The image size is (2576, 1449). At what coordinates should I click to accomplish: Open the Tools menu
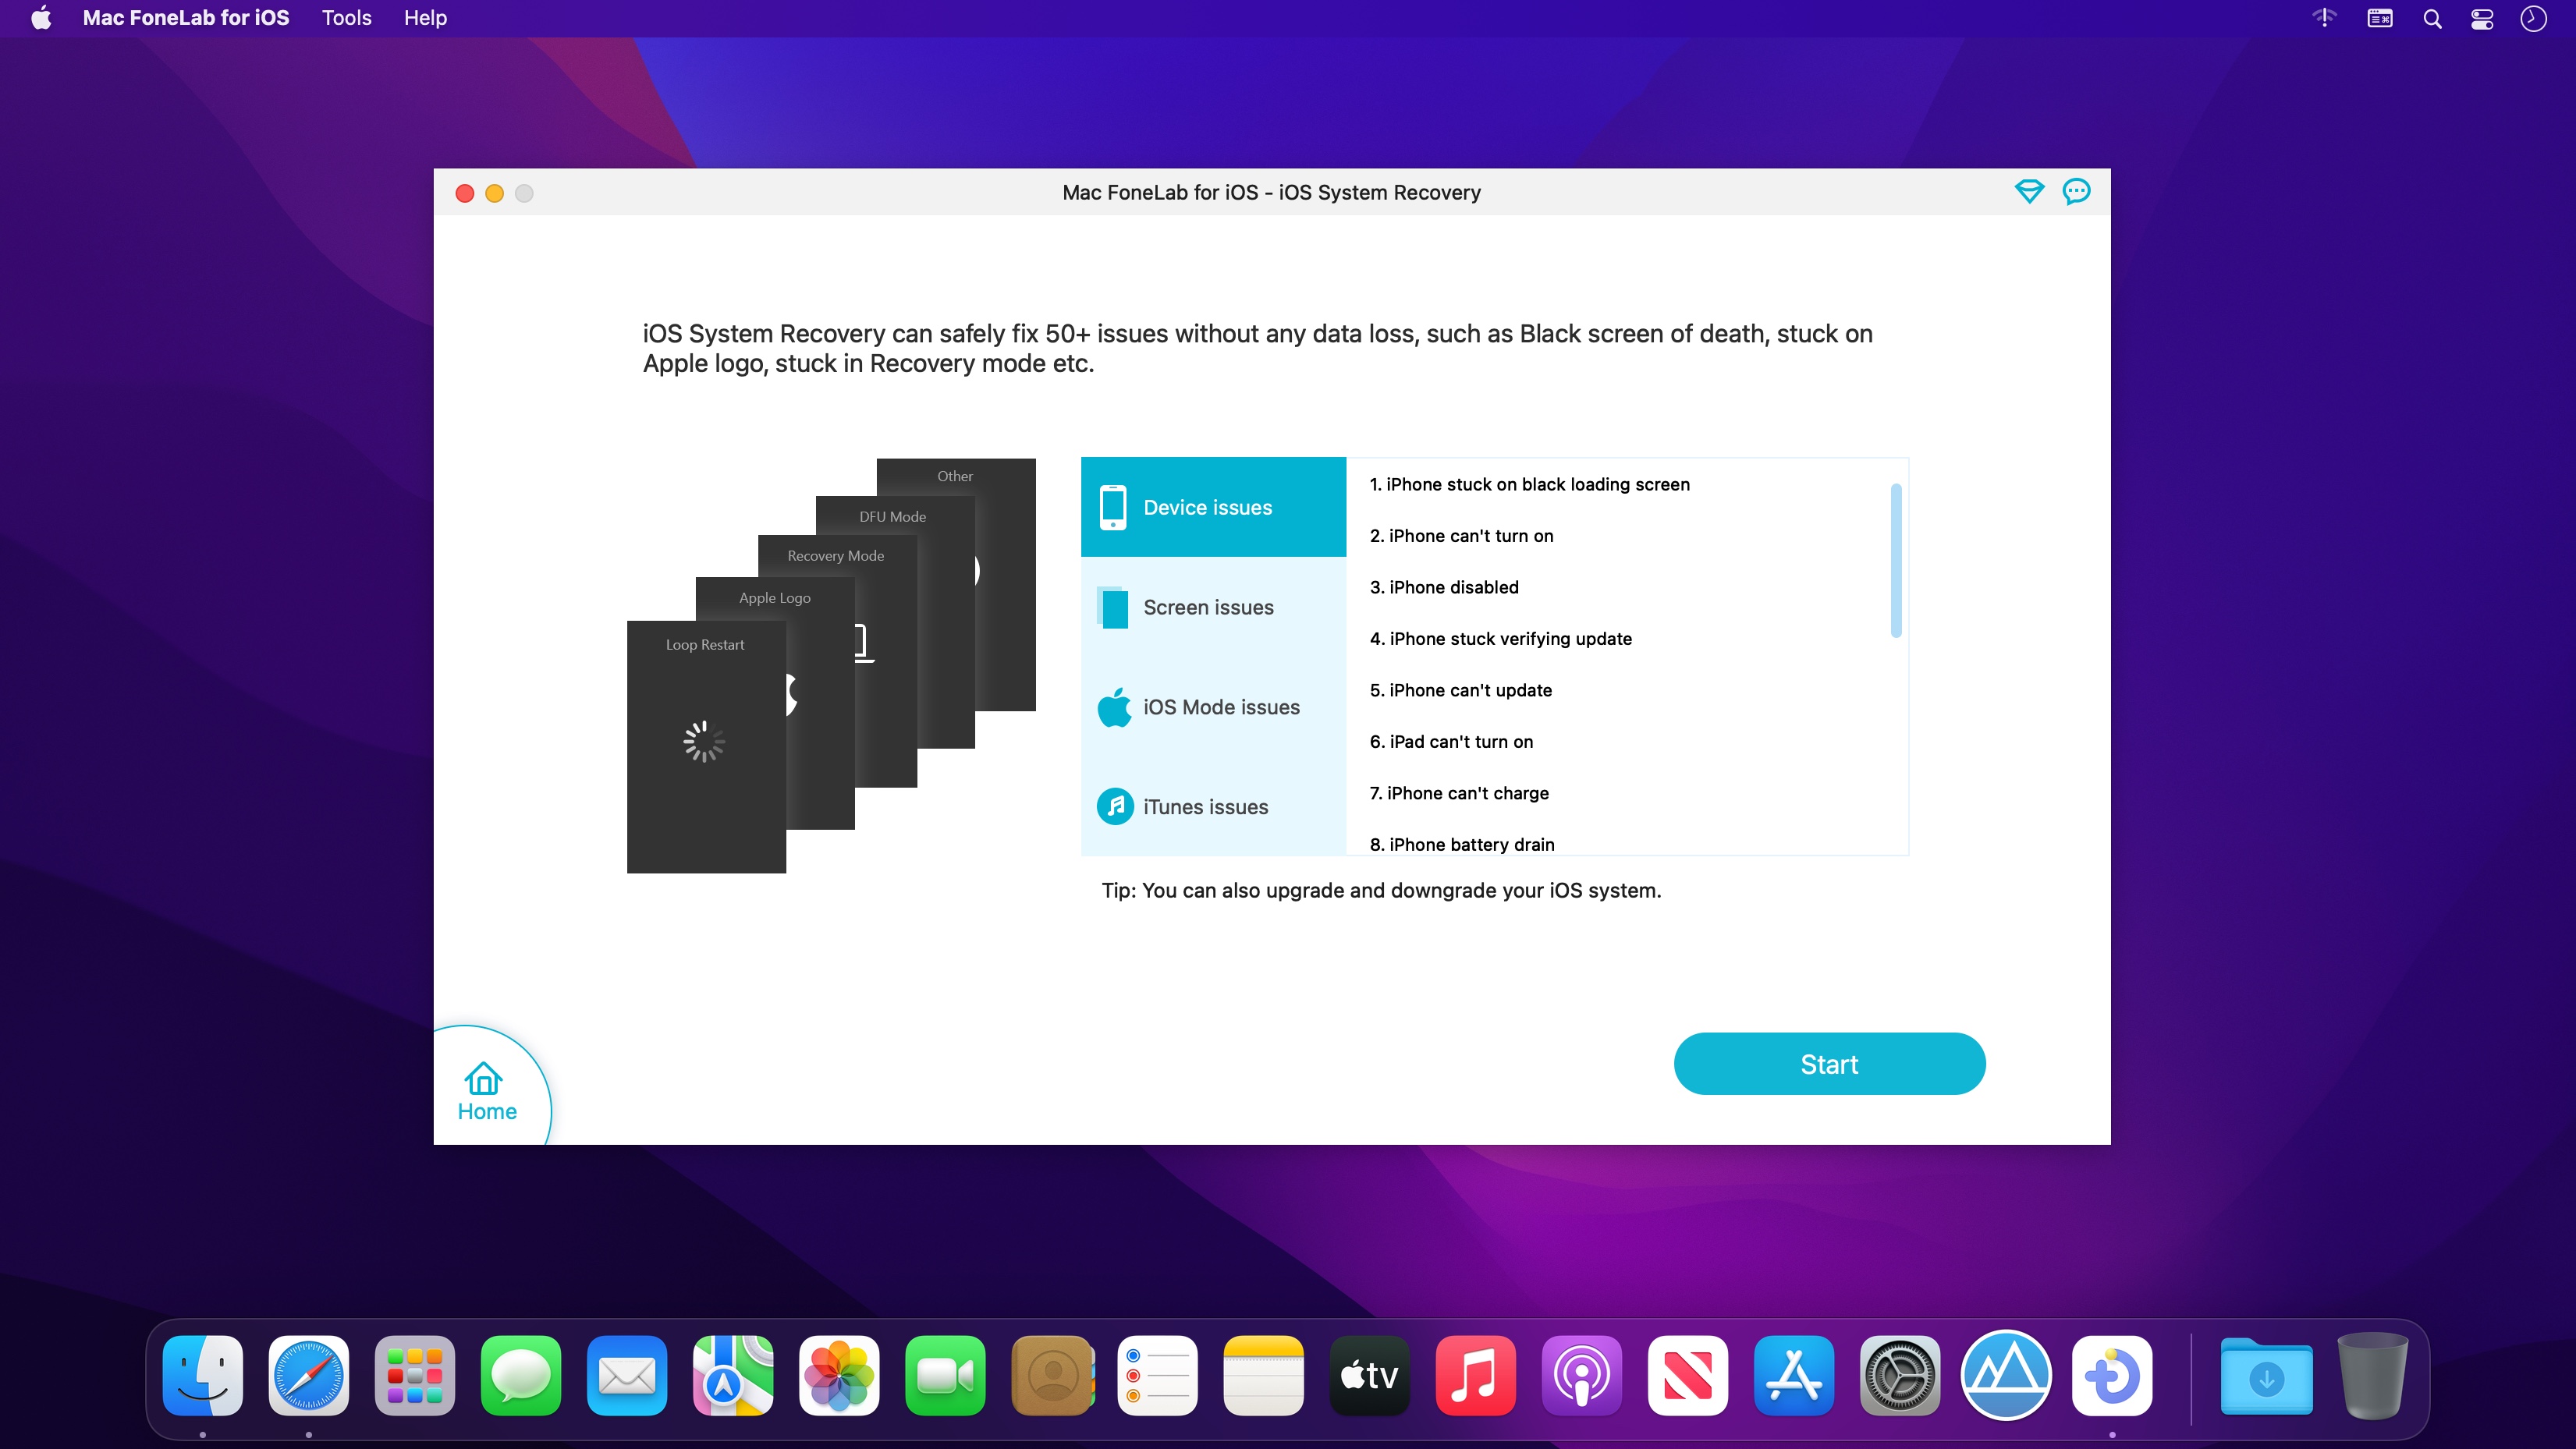[346, 18]
